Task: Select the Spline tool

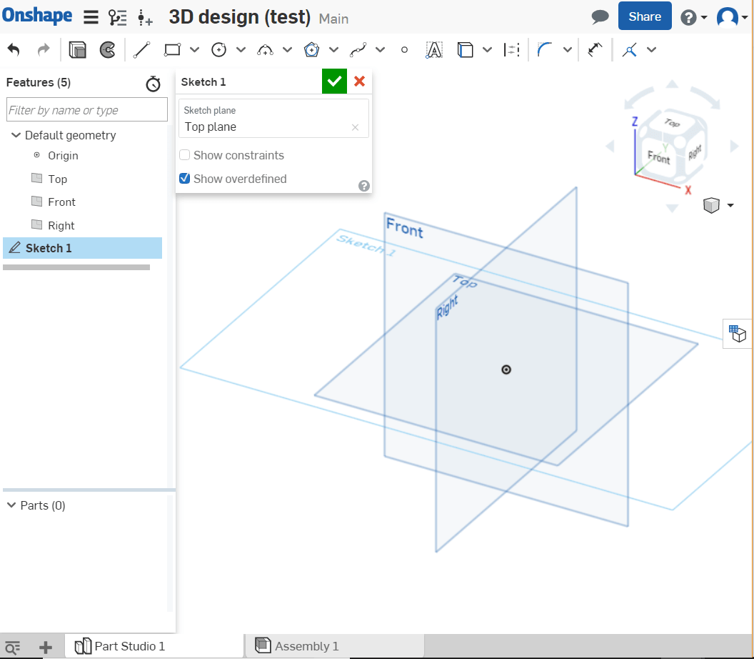Action: 358,49
